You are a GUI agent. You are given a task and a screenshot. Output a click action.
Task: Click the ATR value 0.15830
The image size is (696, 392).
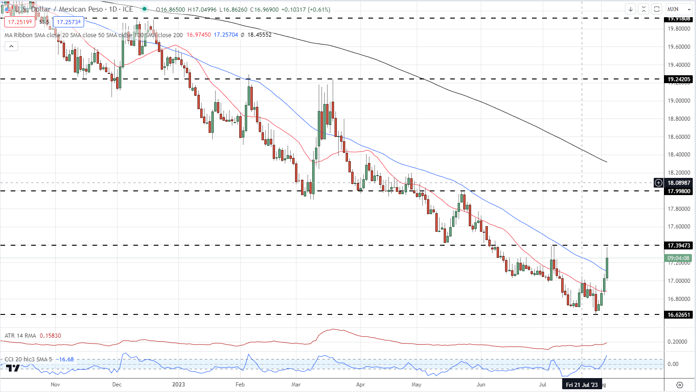pos(50,335)
